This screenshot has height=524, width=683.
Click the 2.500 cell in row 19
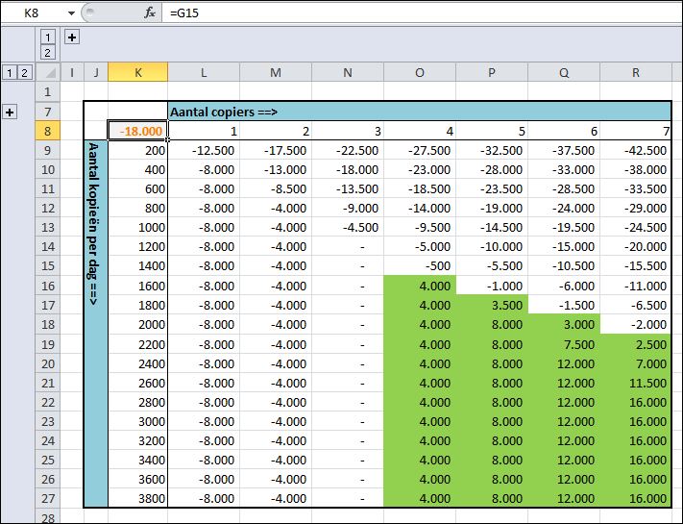click(x=636, y=344)
